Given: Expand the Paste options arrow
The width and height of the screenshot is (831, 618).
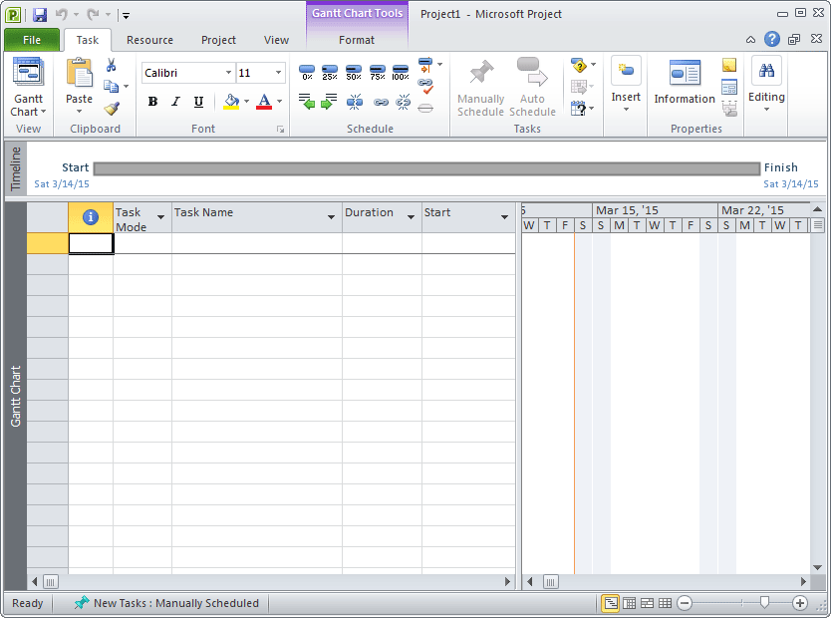Looking at the screenshot, I should [79, 112].
